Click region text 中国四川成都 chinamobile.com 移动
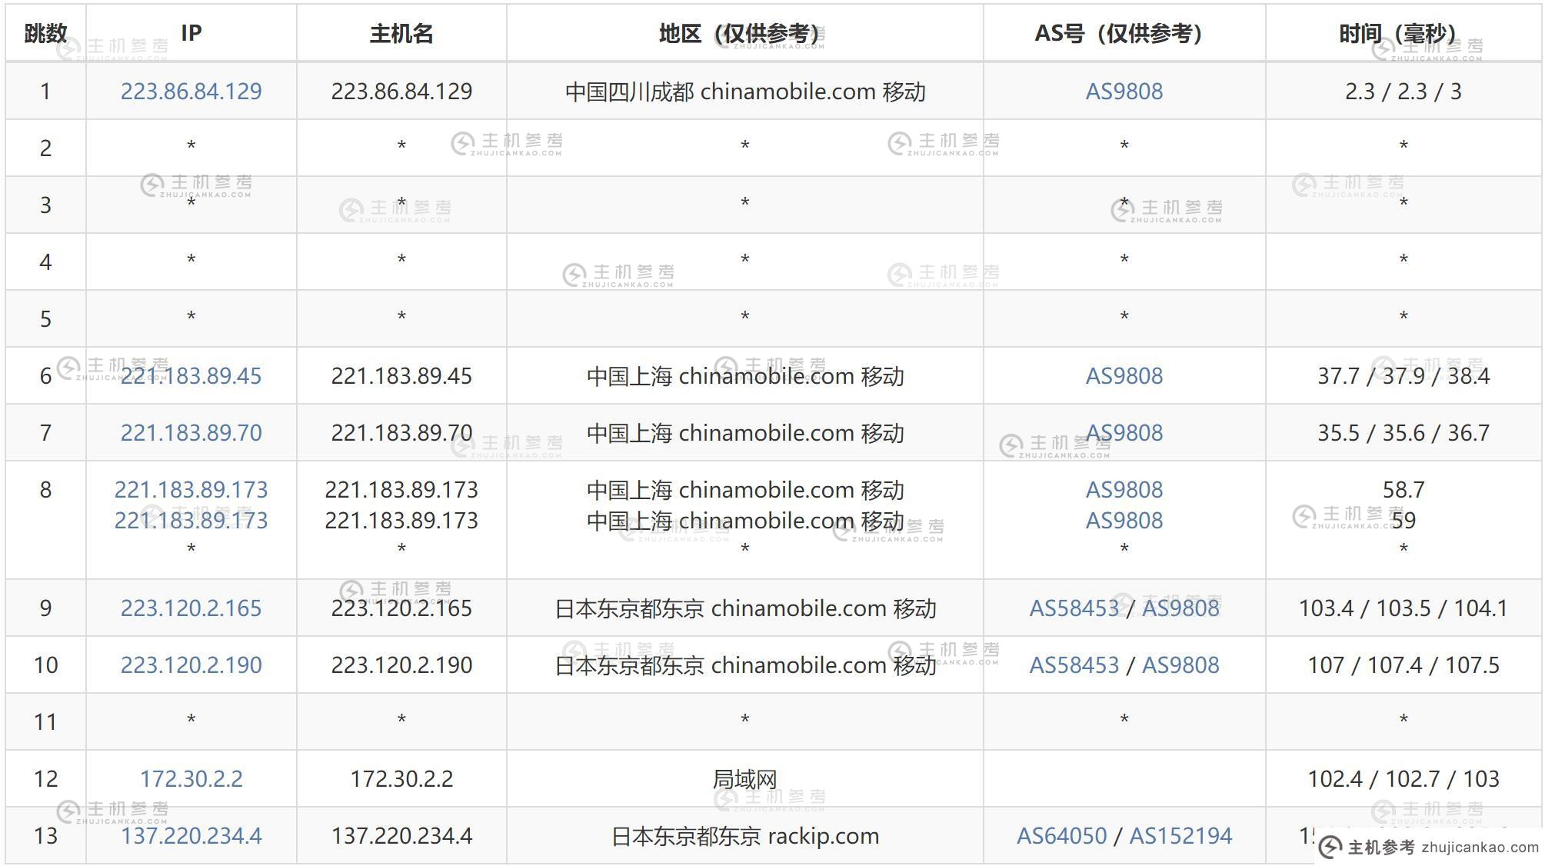The width and height of the screenshot is (1545, 866). [744, 92]
